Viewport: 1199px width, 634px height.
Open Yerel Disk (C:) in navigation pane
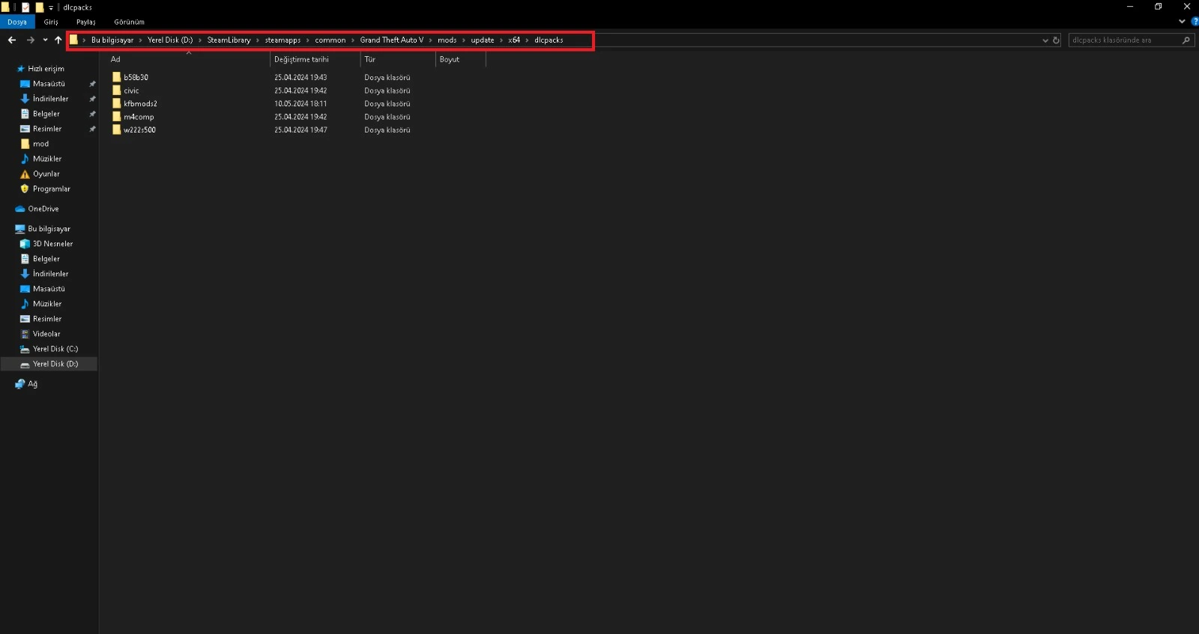click(55, 349)
